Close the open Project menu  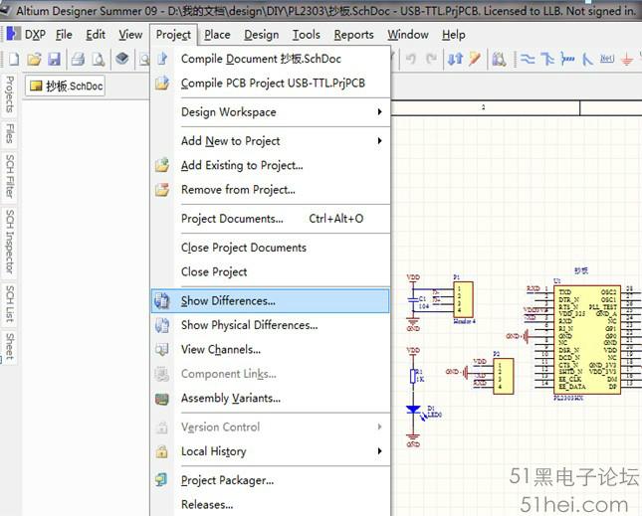click(x=173, y=35)
